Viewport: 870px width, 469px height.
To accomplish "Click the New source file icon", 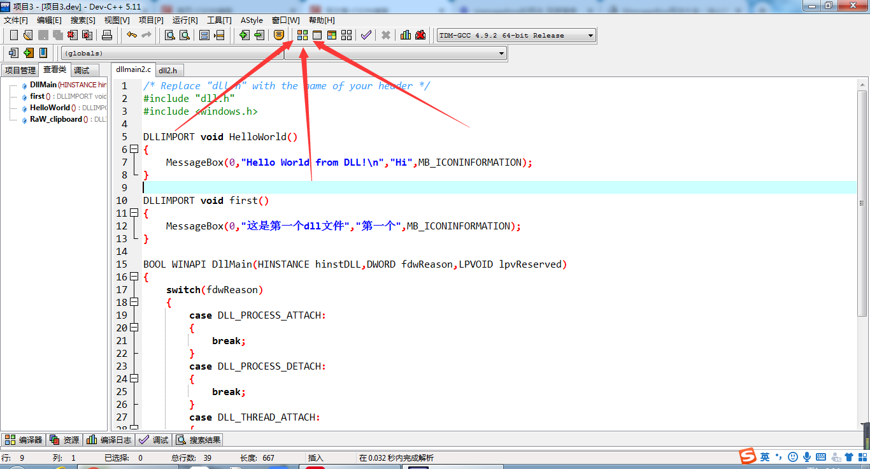I will [x=13, y=35].
